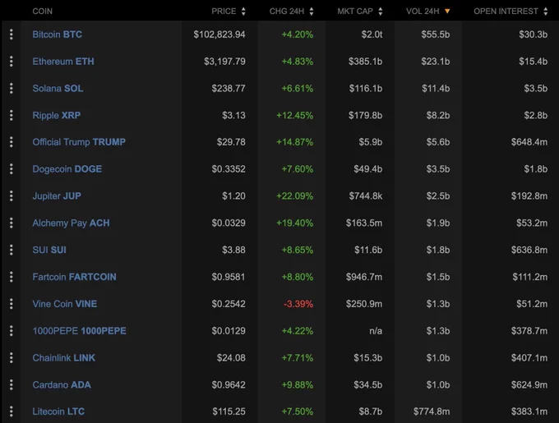
Task: Sort by the CHG 24H column
Action: (x=291, y=11)
